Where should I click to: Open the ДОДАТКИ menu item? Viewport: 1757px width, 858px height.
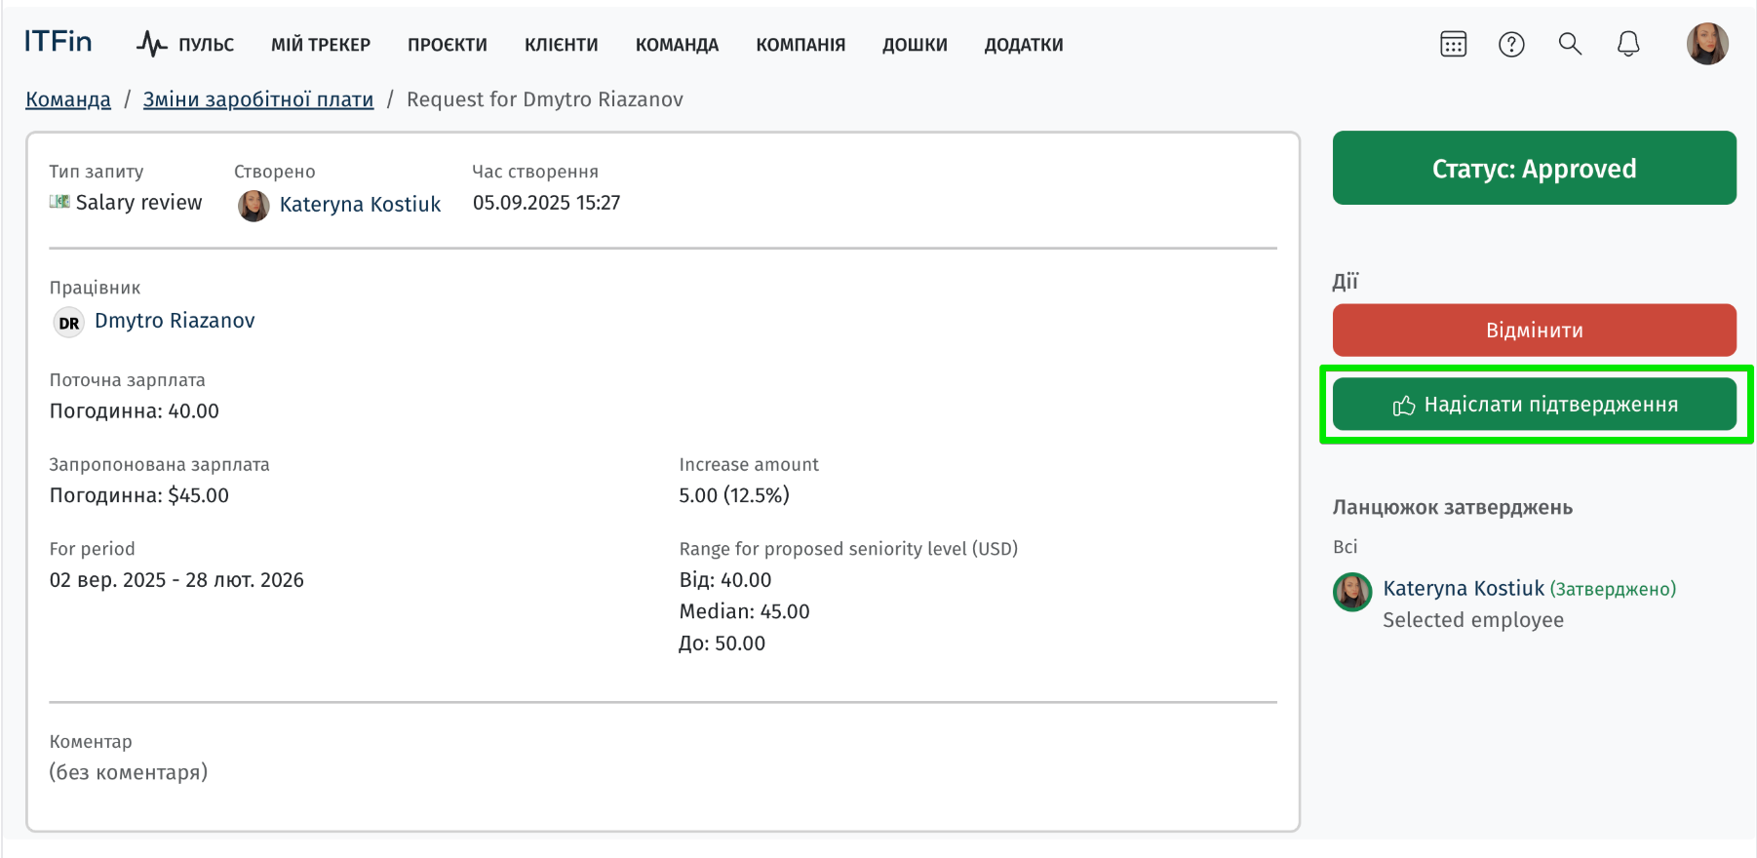(x=1024, y=45)
